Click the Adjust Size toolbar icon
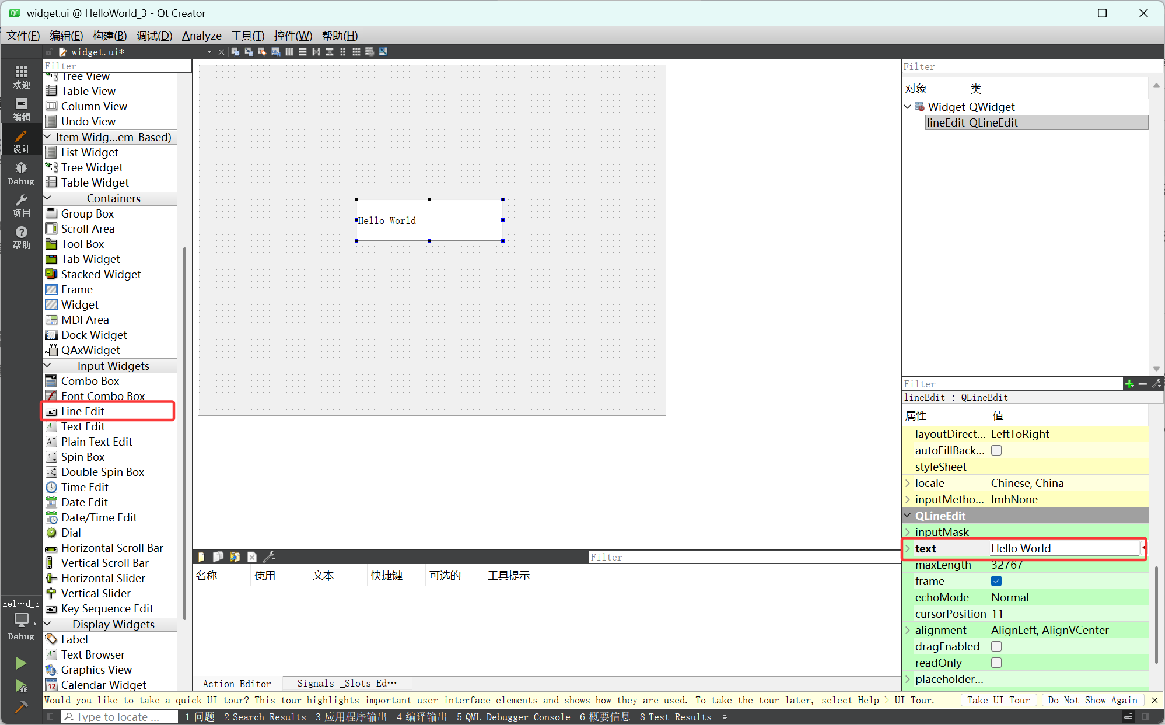The height and width of the screenshot is (725, 1165). click(x=383, y=52)
